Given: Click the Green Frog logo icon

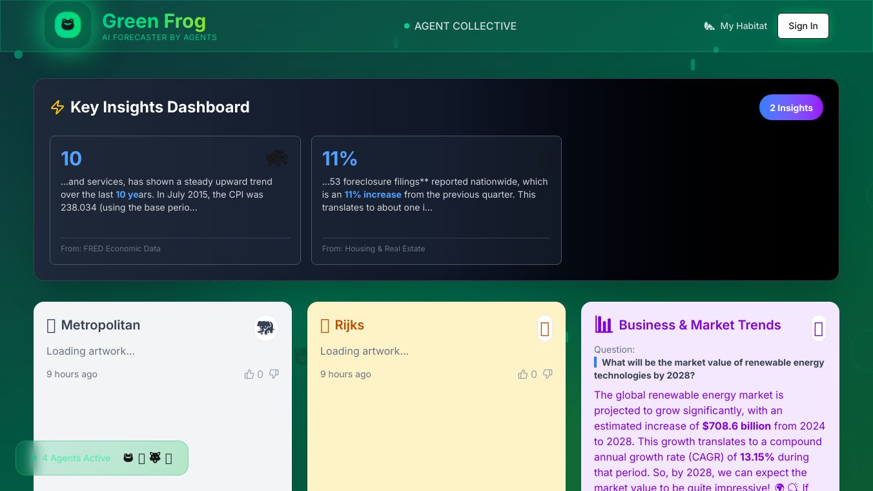Looking at the screenshot, I should pos(67,26).
